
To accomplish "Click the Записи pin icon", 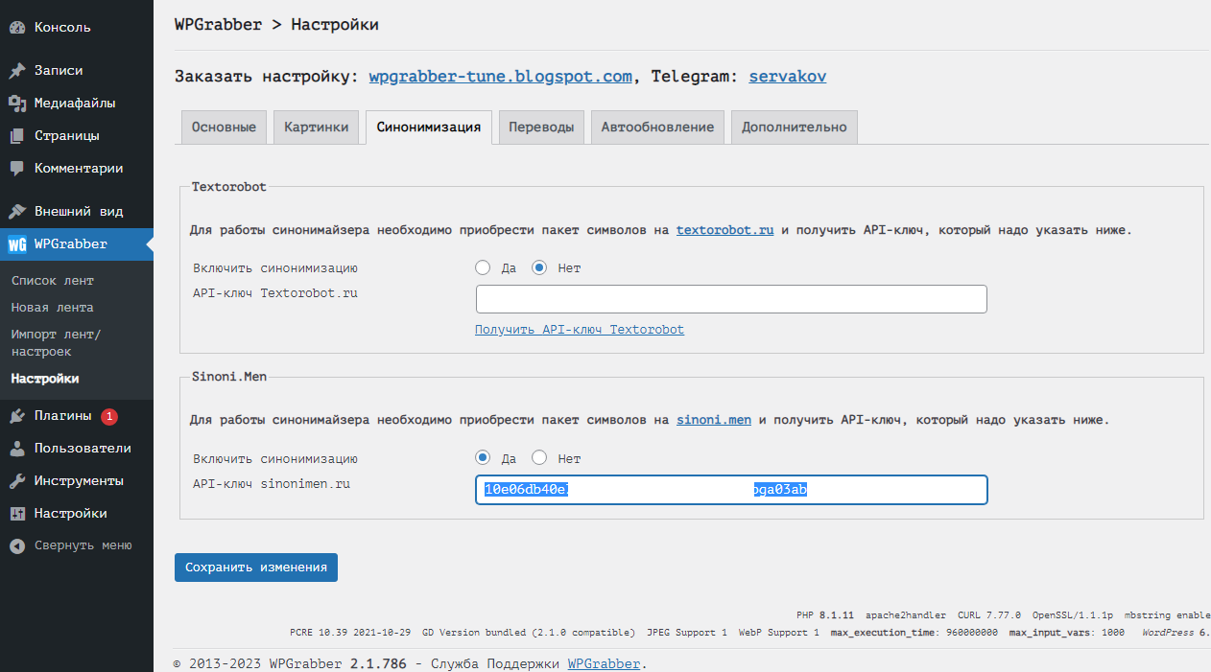I will pyautogui.click(x=17, y=71).
